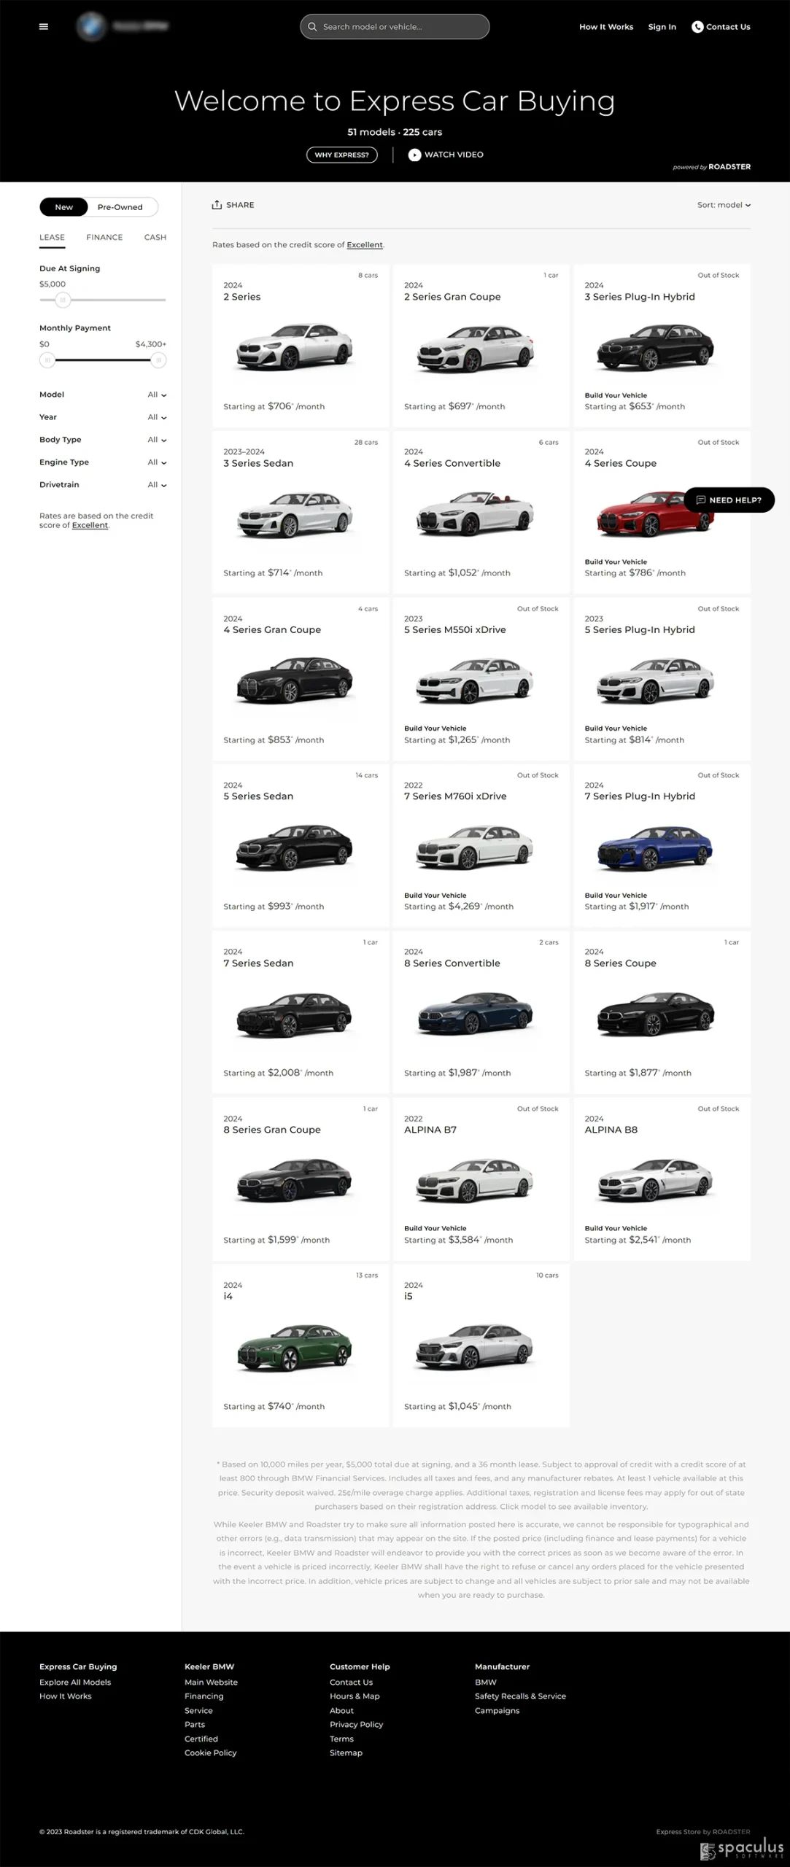Open the blue 7 Series Plug-In Hybrid image
790x1867 pixels.
[656, 847]
